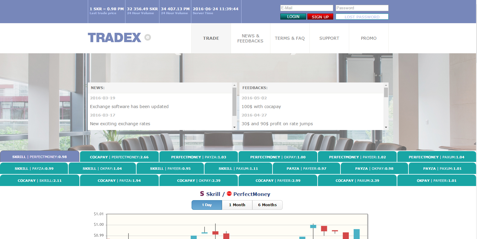Click feedback '30$ and 90$ profit on rate jumps'
This screenshot has height=239, width=477.
pyautogui.click(x=277, y=124)
